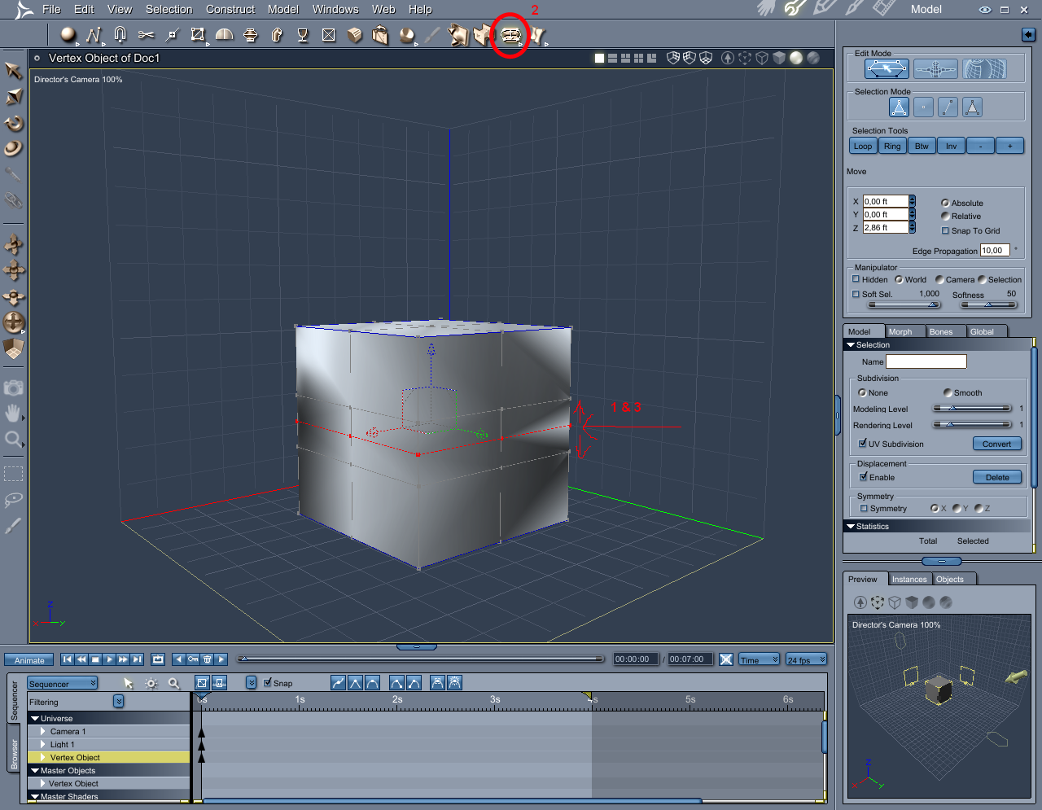This screenshot has height=810, width=1042.
Task: Toggle the UV Subdivision checkbox
Action: (863, 444)
